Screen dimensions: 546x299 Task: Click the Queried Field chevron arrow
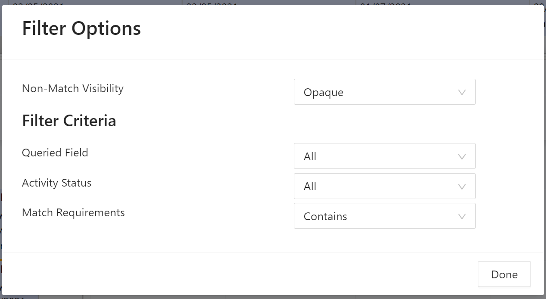click(462, 156)
